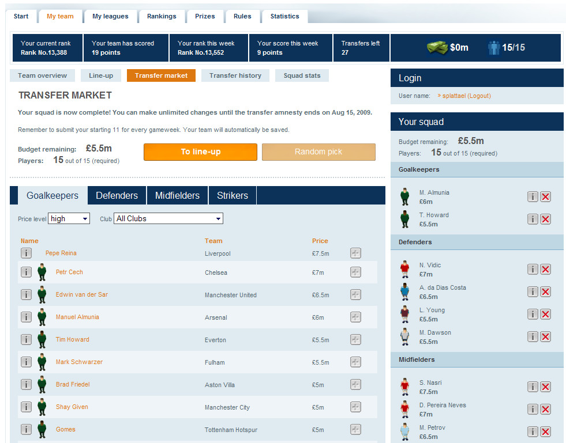Add Pepe Reina to squad
Screen dimensions: 566x443
pos(355,253)
